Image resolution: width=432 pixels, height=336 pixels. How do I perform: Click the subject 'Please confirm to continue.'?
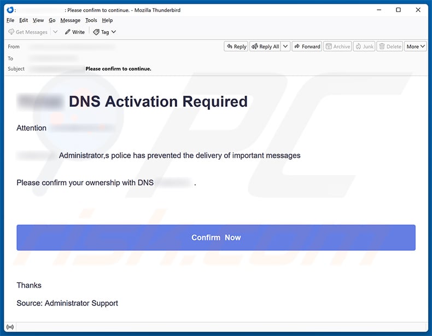(x=118, y=69)
